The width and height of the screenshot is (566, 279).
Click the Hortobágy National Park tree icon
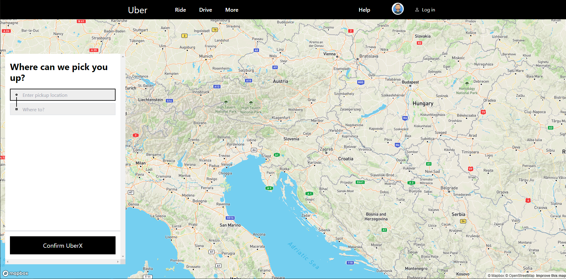coord(467,84)
